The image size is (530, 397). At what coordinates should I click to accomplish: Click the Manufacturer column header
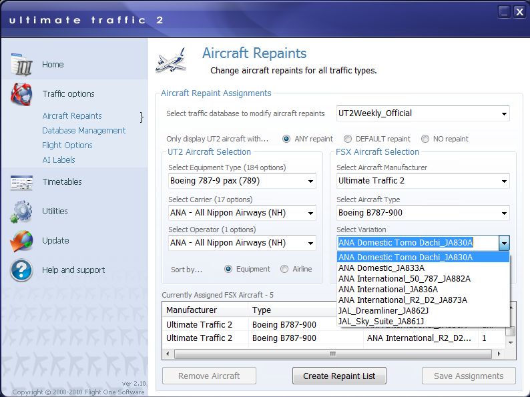[205, 310]
